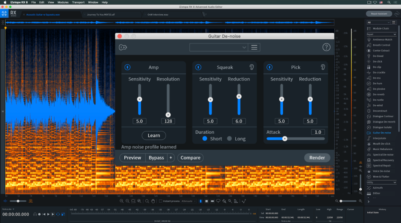401x223 pixels.
Task: Click the guitar logo icon in dialog
Action: [123, 47]
